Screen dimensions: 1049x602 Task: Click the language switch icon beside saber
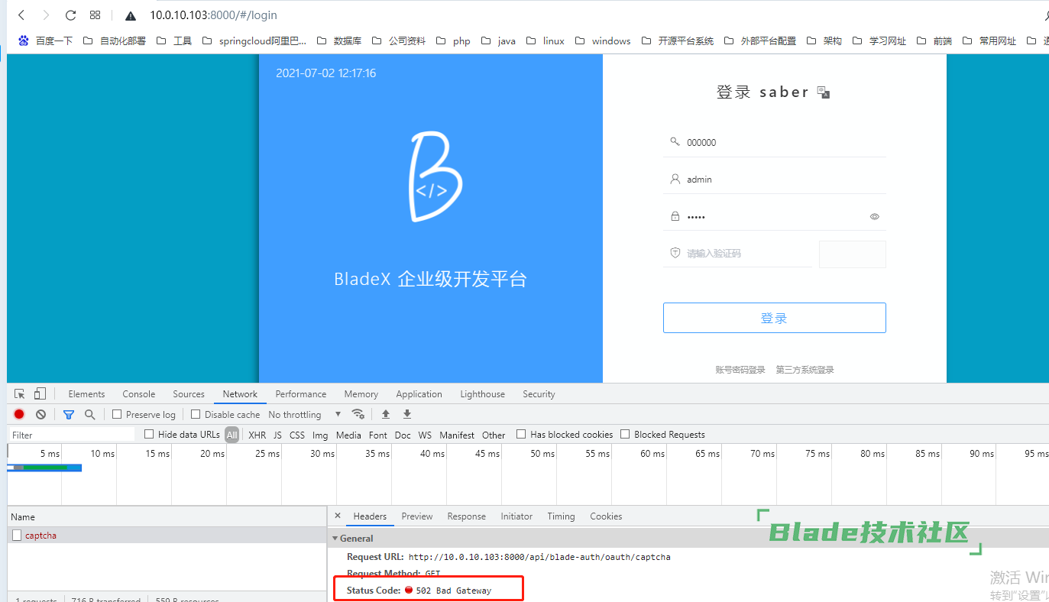click(823, 92)
